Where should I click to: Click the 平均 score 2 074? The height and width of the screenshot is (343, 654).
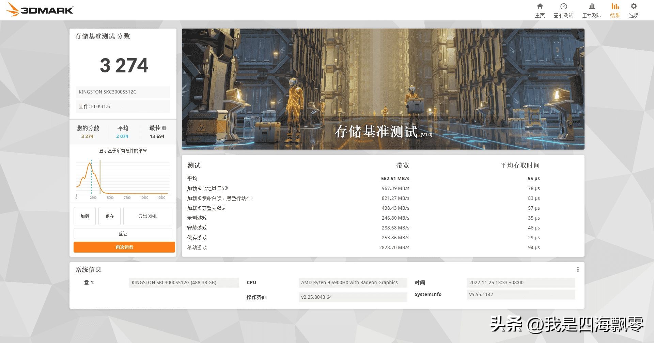coord(122,136)
